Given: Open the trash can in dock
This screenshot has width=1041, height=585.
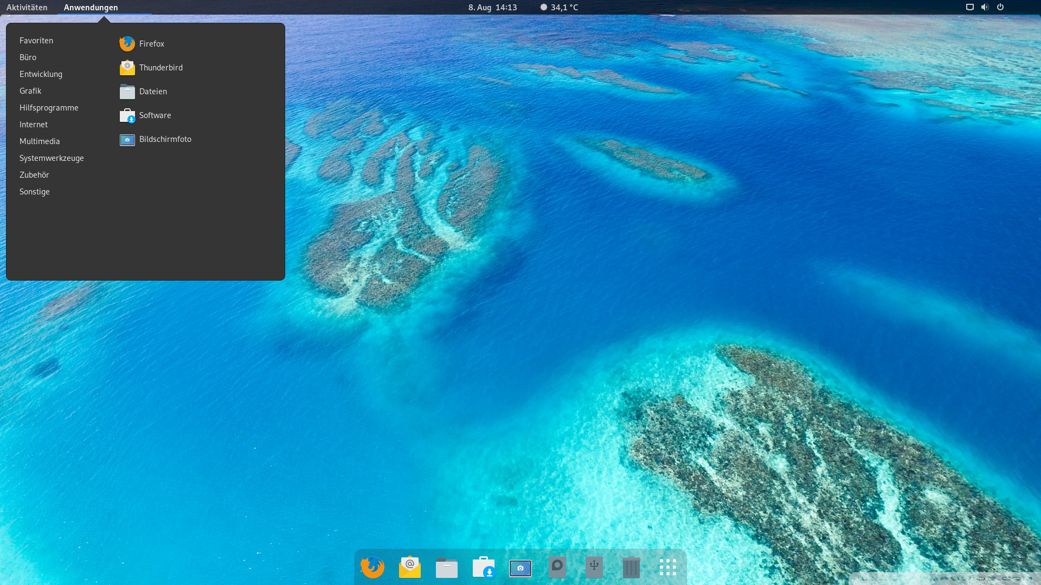Looking at the screenshot, I should coord(631,567).
